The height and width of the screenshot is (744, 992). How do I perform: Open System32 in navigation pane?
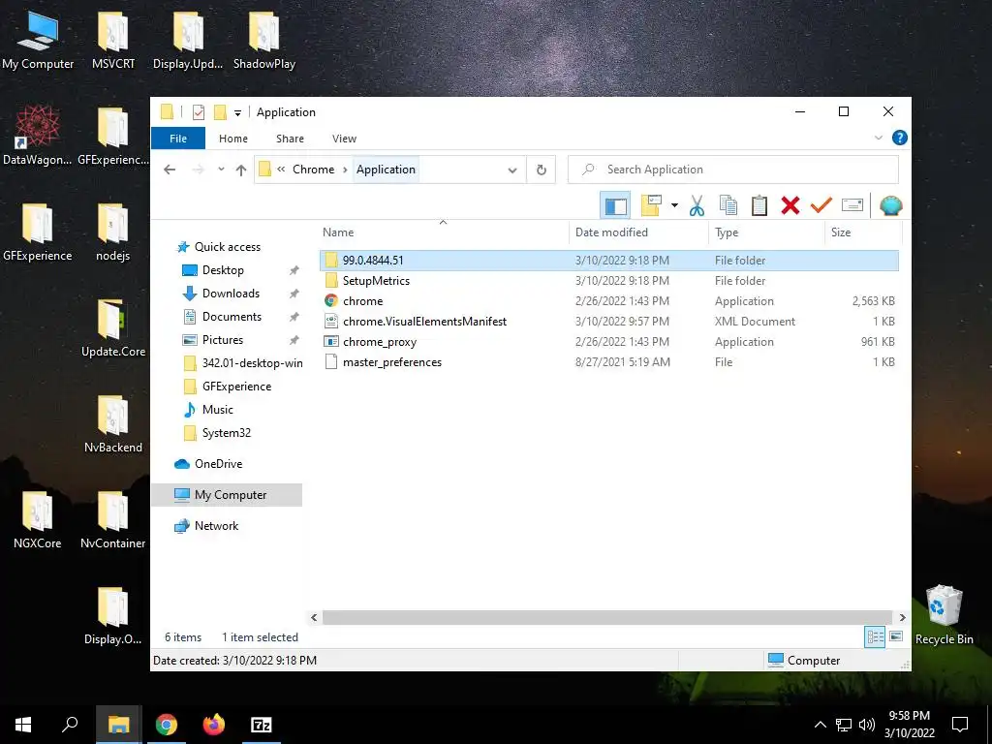(x=227, y=433)
